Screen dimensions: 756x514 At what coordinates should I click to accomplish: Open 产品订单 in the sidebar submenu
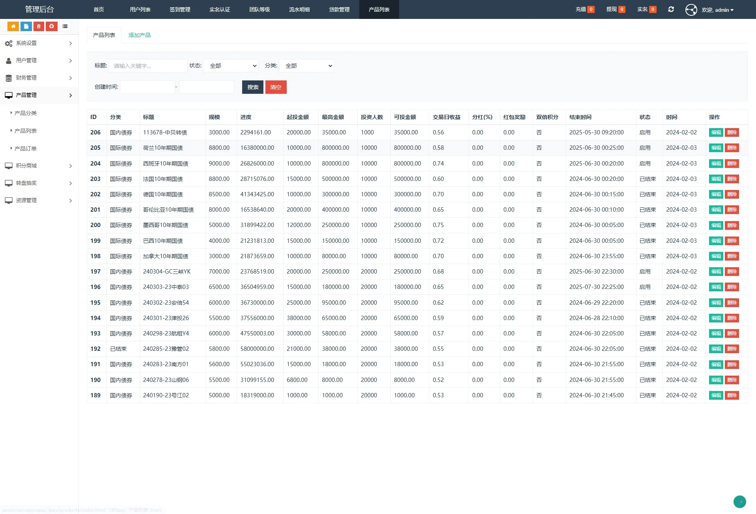[26, 149]
